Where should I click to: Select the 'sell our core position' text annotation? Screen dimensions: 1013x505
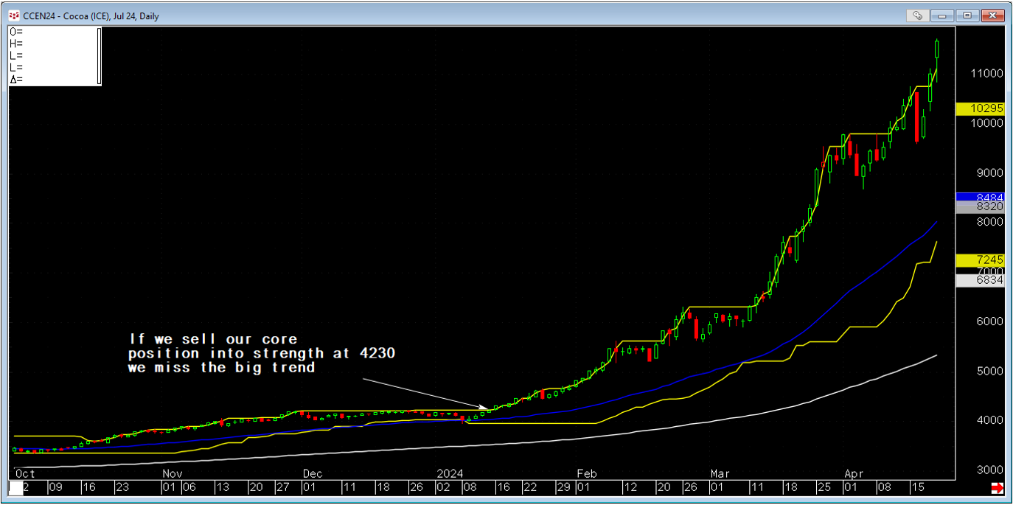(261, 353)
